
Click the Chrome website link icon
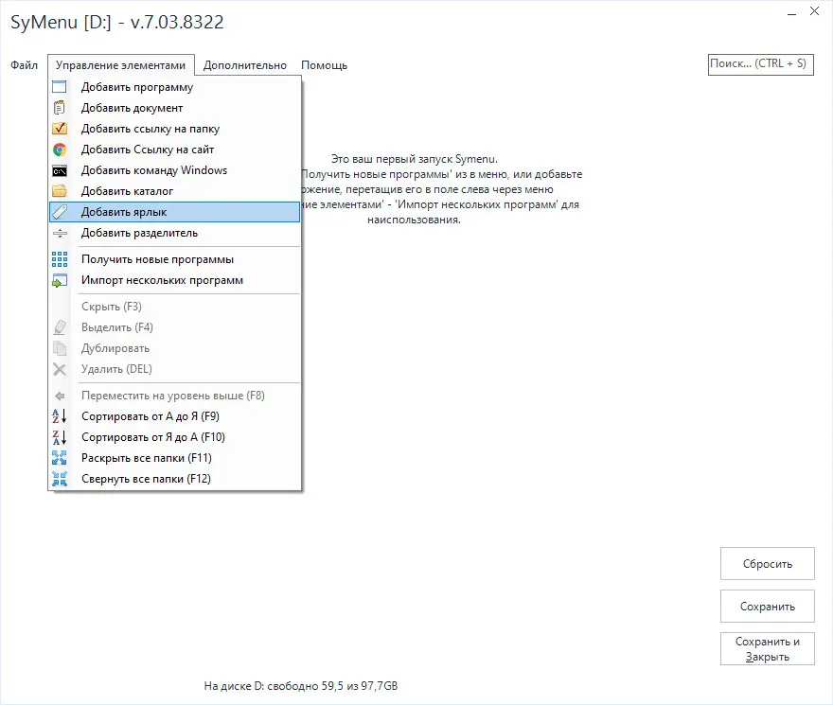(60, 150)
